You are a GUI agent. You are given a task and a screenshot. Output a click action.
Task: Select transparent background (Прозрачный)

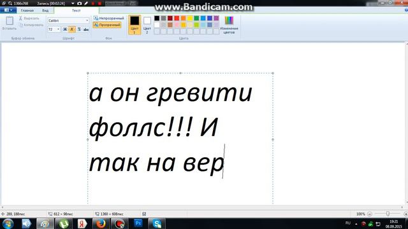point(107,25)
